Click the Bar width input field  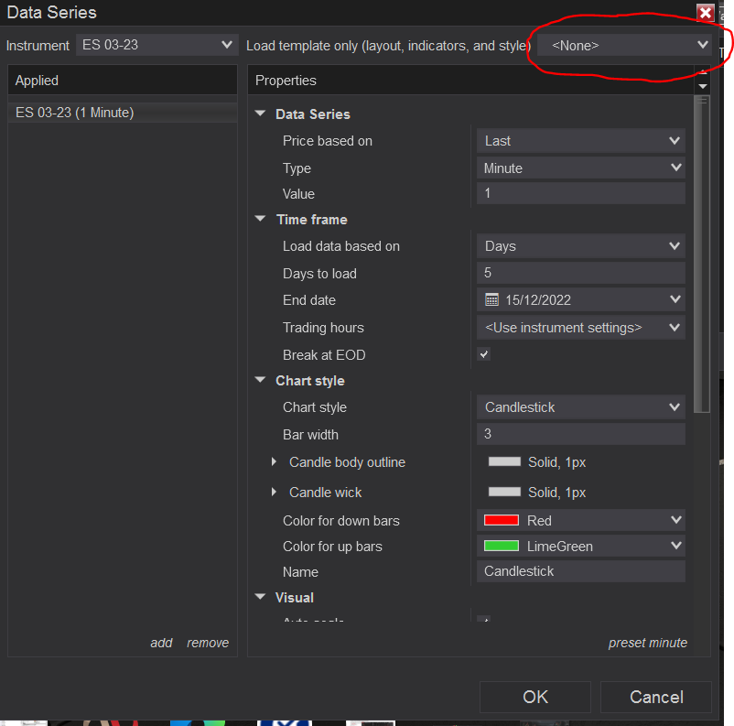pos(581,434)
